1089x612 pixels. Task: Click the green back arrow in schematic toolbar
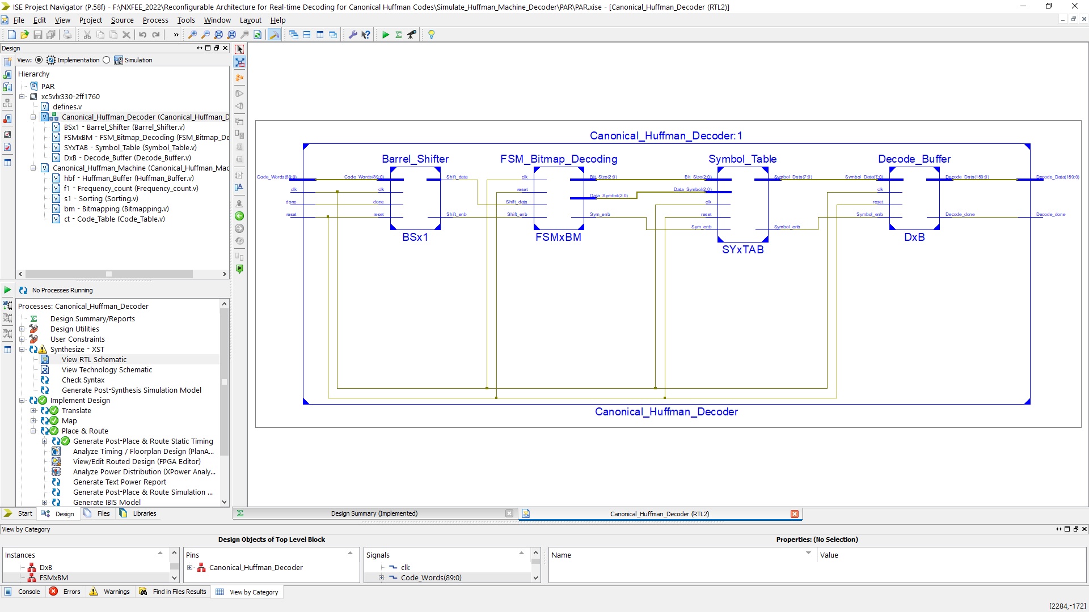[x=239, y=216]
